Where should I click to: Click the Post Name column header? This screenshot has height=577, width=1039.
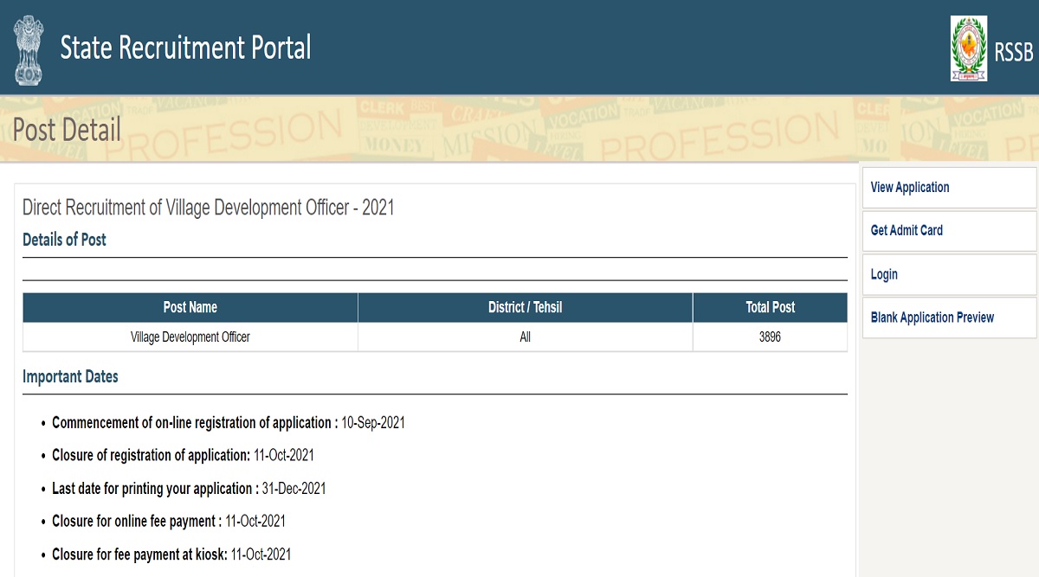click(190, 307)
